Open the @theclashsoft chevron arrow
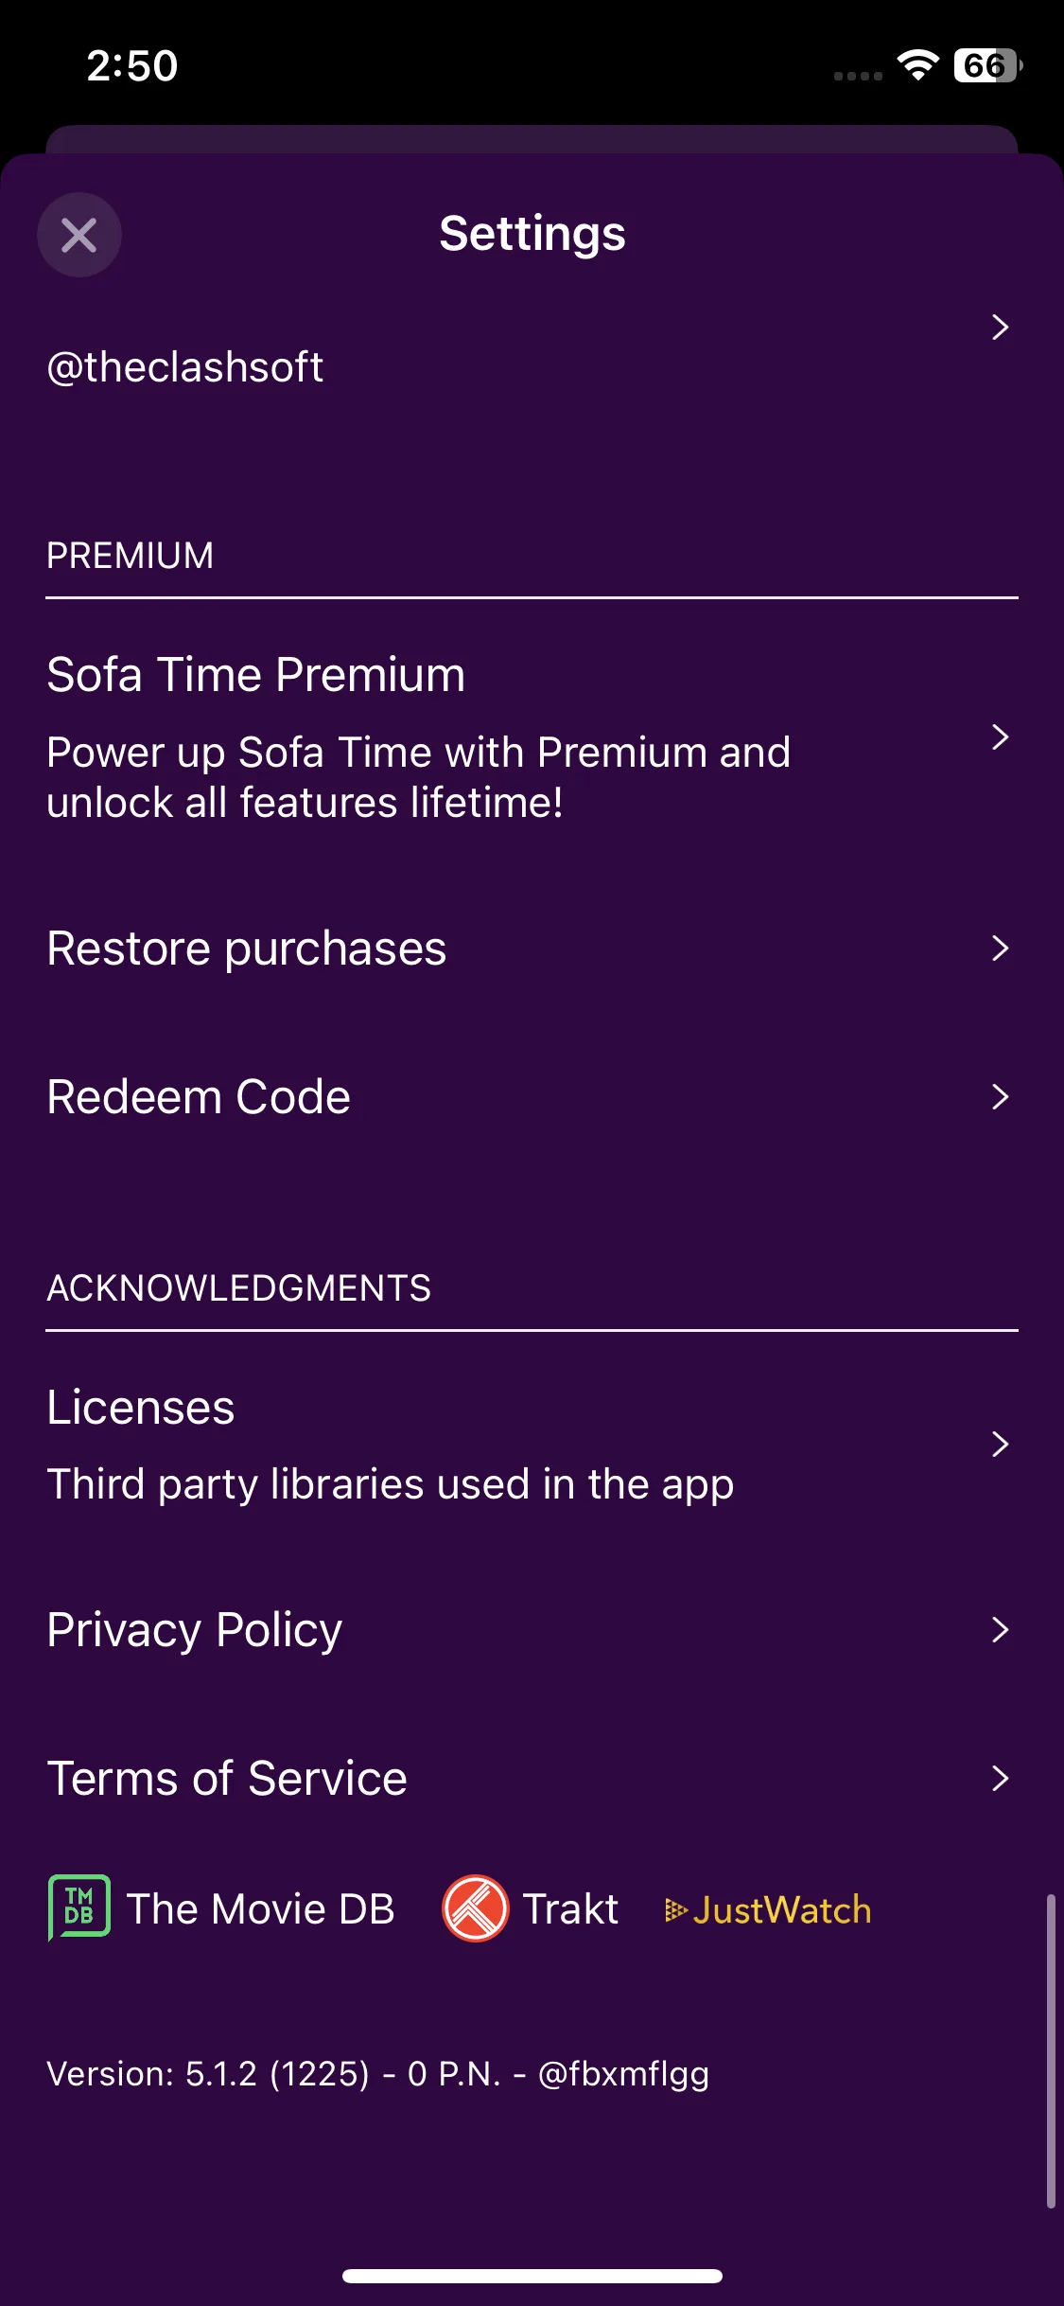This screenshot has width=1064, height=2306. pos(1000,328)
